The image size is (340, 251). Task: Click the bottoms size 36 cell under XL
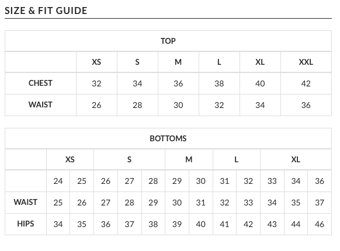coord(320,181)
